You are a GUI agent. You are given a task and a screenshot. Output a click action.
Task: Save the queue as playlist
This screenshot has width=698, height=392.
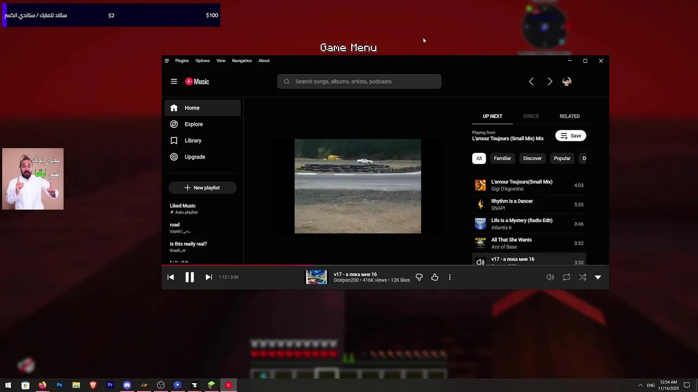(x=570, y=136)
